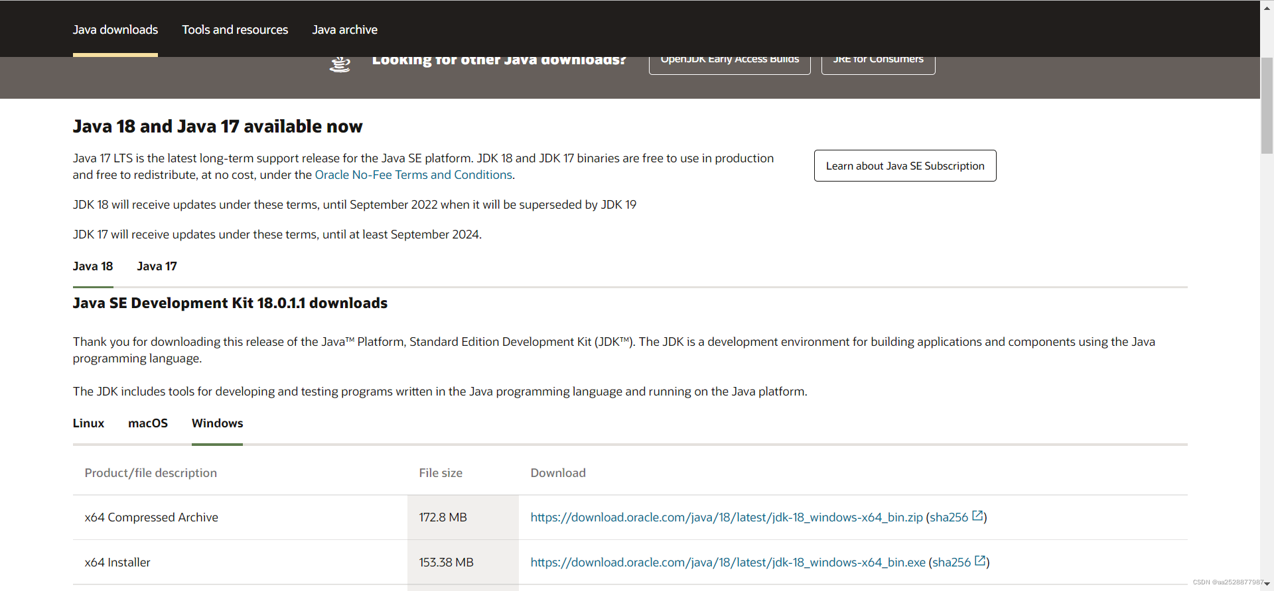Open Tools and resources nav tab
Screen dimensions: 1274x591
click(x=235, y=30)
